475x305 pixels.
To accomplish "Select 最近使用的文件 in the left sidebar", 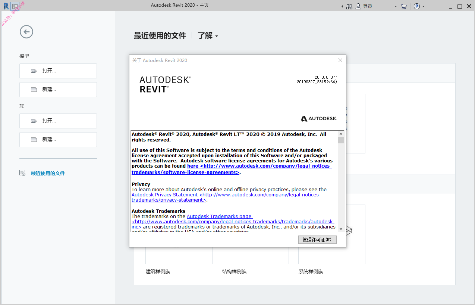I will click(48, 173).
